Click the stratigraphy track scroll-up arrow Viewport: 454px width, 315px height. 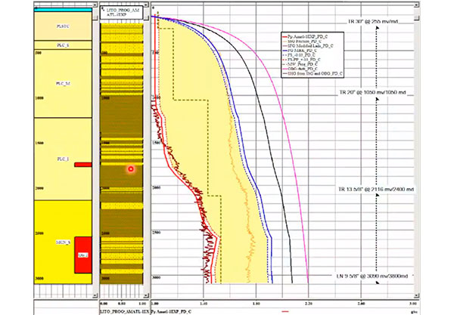(x=95, y=5)
